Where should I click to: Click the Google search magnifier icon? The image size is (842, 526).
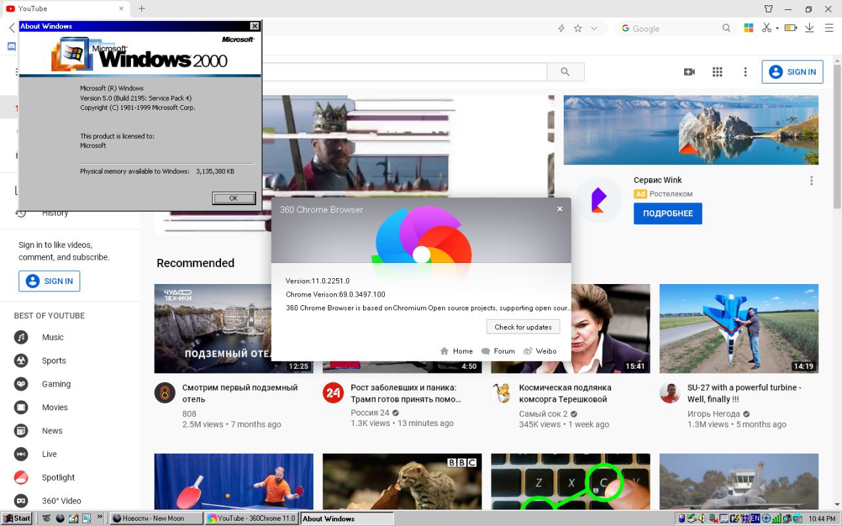(x=726, y=28)
